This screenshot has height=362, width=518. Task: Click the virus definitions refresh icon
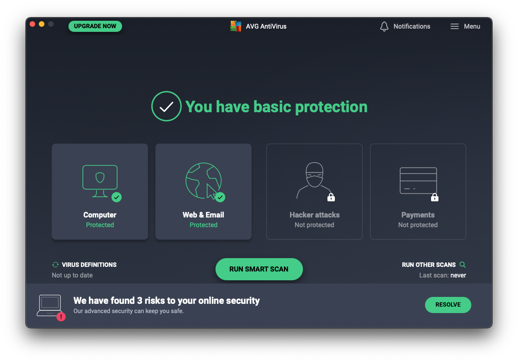(55, 265)
